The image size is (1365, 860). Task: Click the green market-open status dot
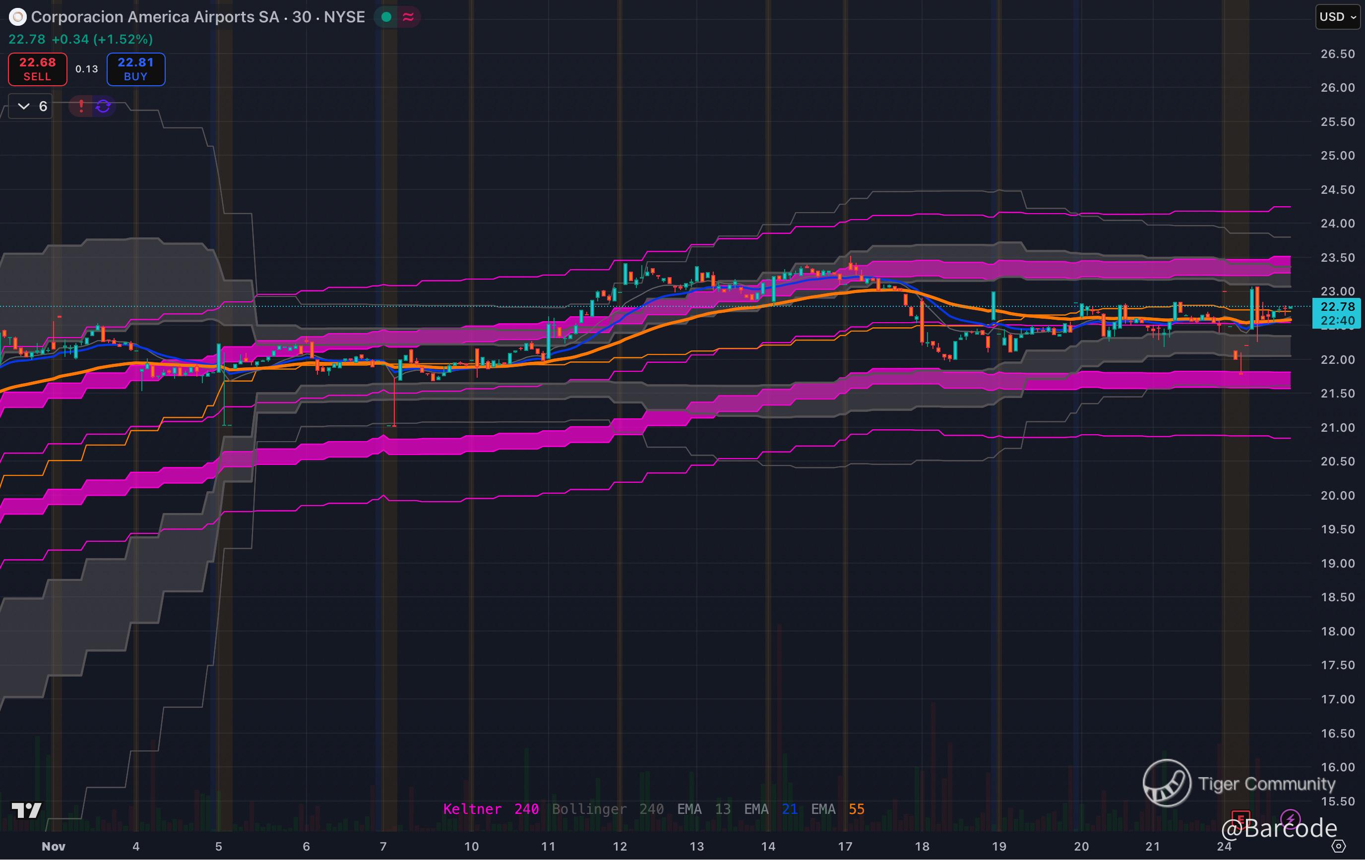(386, 17)
